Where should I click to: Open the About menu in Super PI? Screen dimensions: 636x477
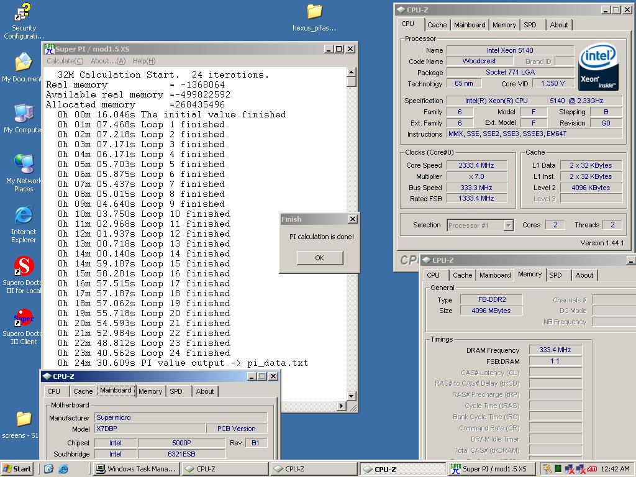[x=108, y=61]
